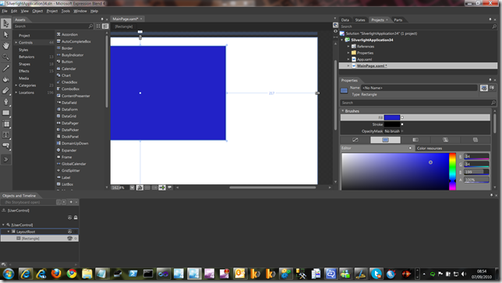Image resolution: width=502 pixels, height=283 pixels.
Task: Show the Events view in Properties
Action: point(492,88)
